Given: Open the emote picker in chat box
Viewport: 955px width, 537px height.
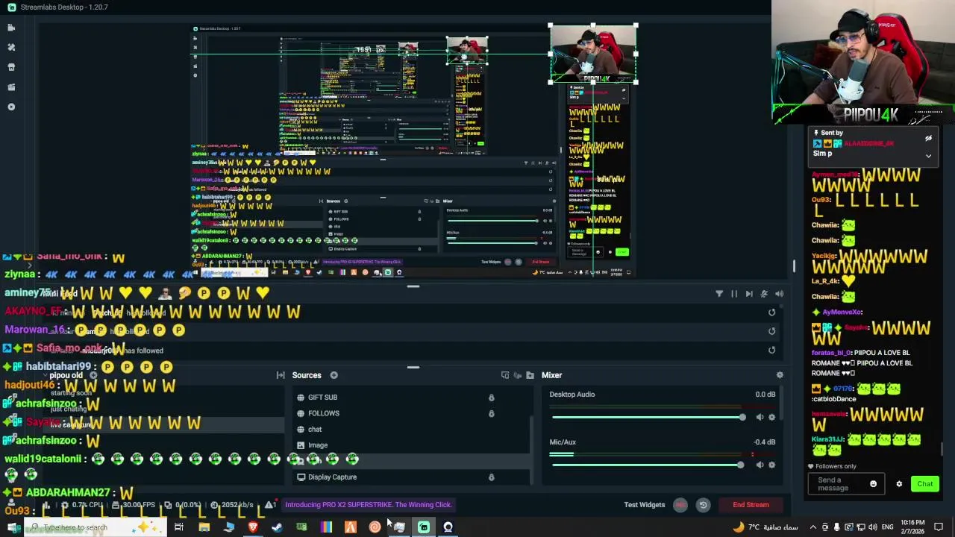Looking at the screenshot, I should (873, 484).
